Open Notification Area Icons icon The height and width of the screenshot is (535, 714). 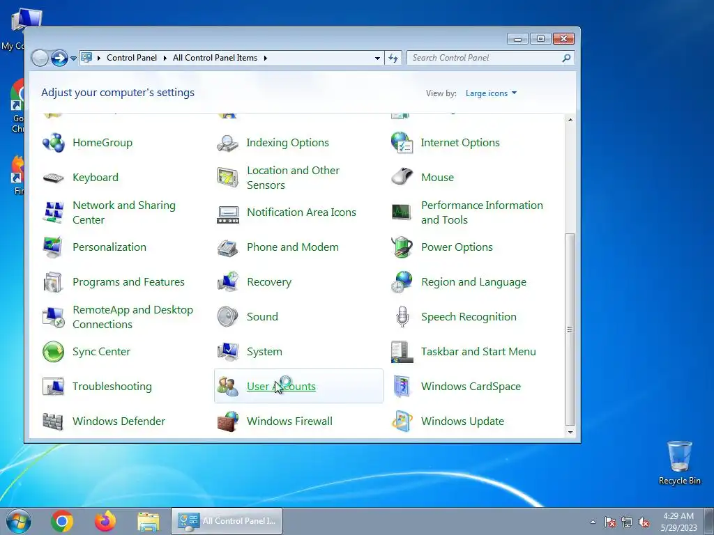[x=228, y=215]
